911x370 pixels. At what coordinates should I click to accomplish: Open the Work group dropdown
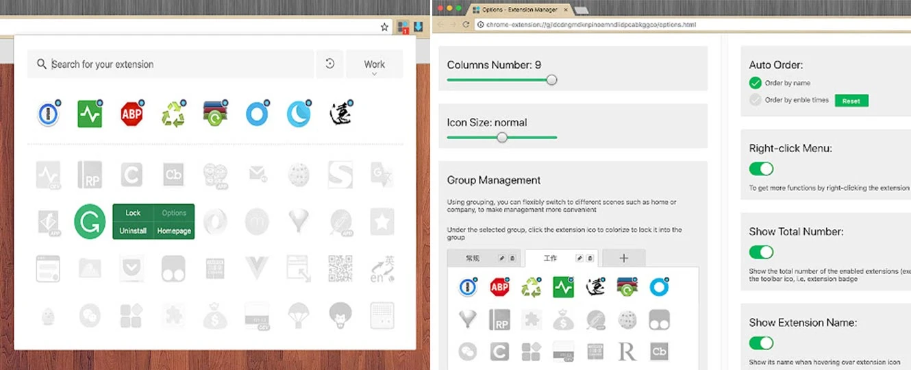coord(374,64)
